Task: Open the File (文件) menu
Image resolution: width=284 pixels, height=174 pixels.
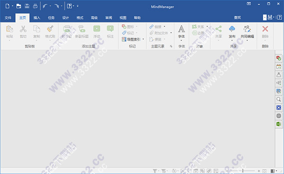Action: pyautogui.click(x=8, y=18)
